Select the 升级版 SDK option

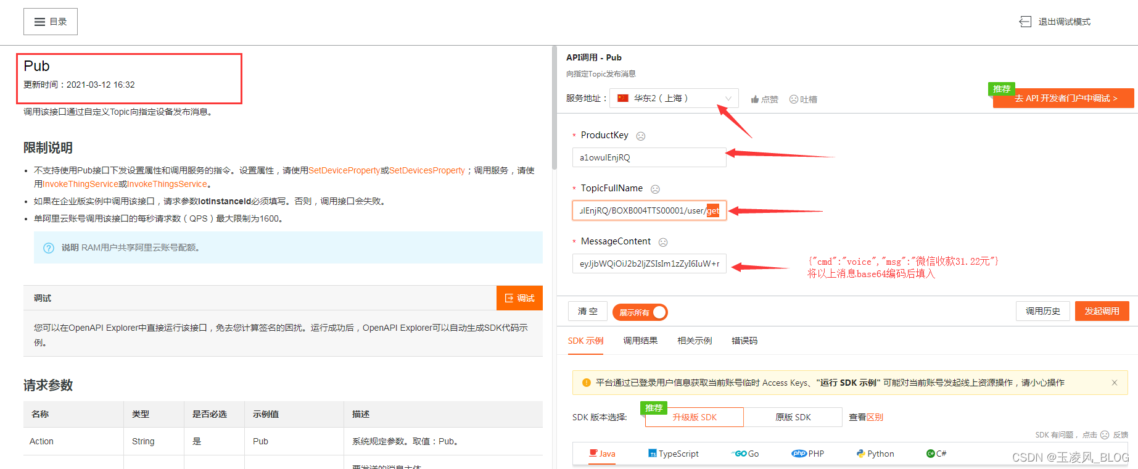695,417
